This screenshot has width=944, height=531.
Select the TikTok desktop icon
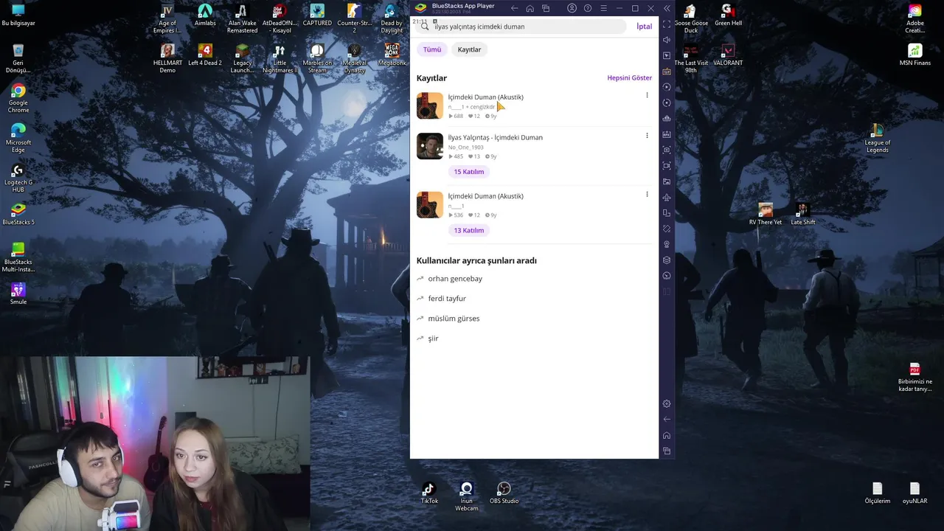point(429,493)
